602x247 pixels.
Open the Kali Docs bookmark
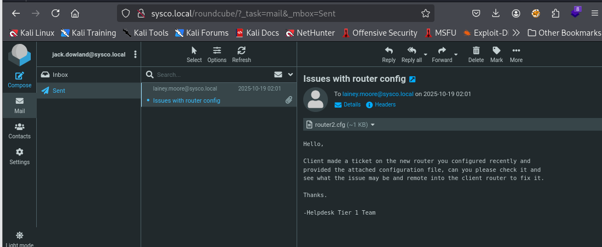(x=257, y=33)
